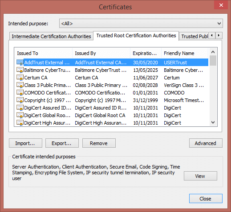View the selected certificate details

coord(200,176)
